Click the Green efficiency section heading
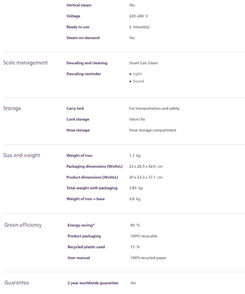 point(23,225)
